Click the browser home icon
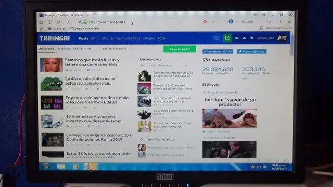This screenshot has width=333, height=187. [x=41, y=22]
